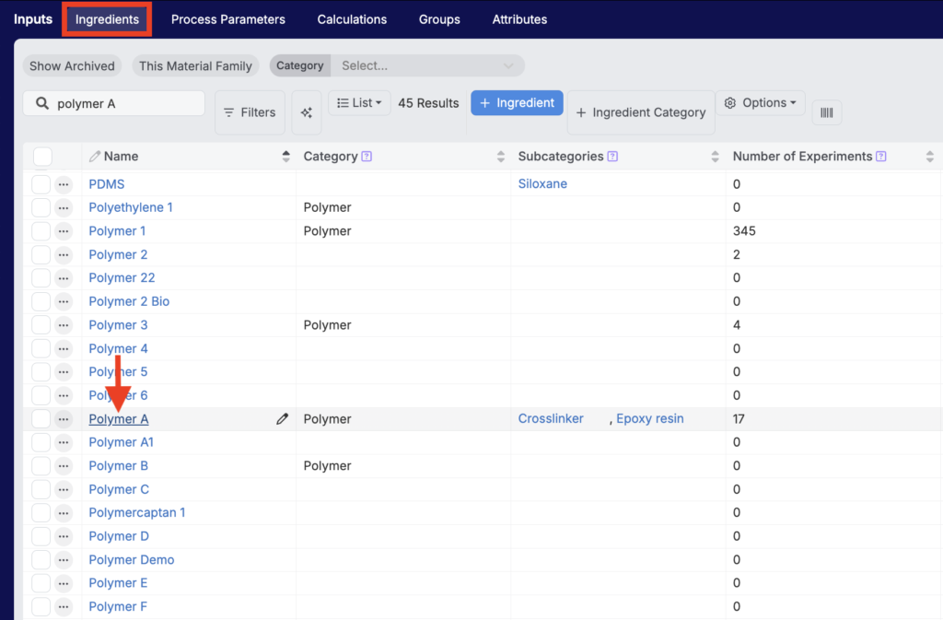This screenshot has width=943, height=620.
Task: Open row actions menu for Polymer 2 Bio
Action: [x=64, y=301]
